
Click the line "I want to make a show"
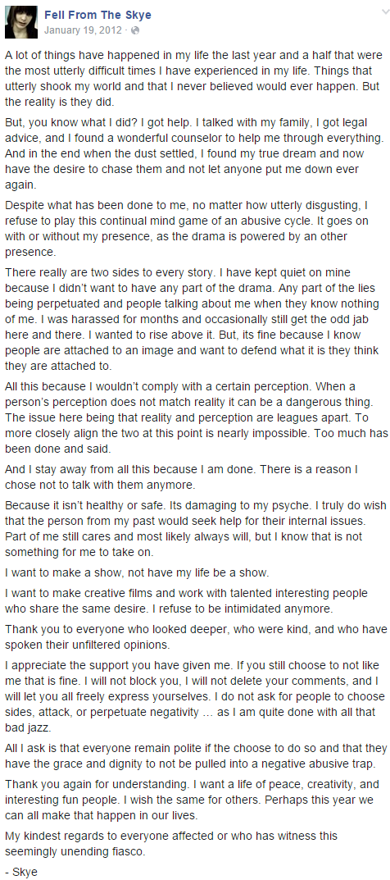click(138, 573)
